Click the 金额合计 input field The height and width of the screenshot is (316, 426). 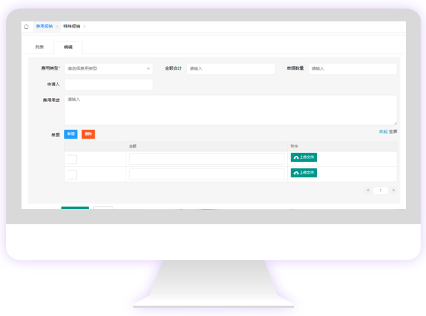pos(231,68)
